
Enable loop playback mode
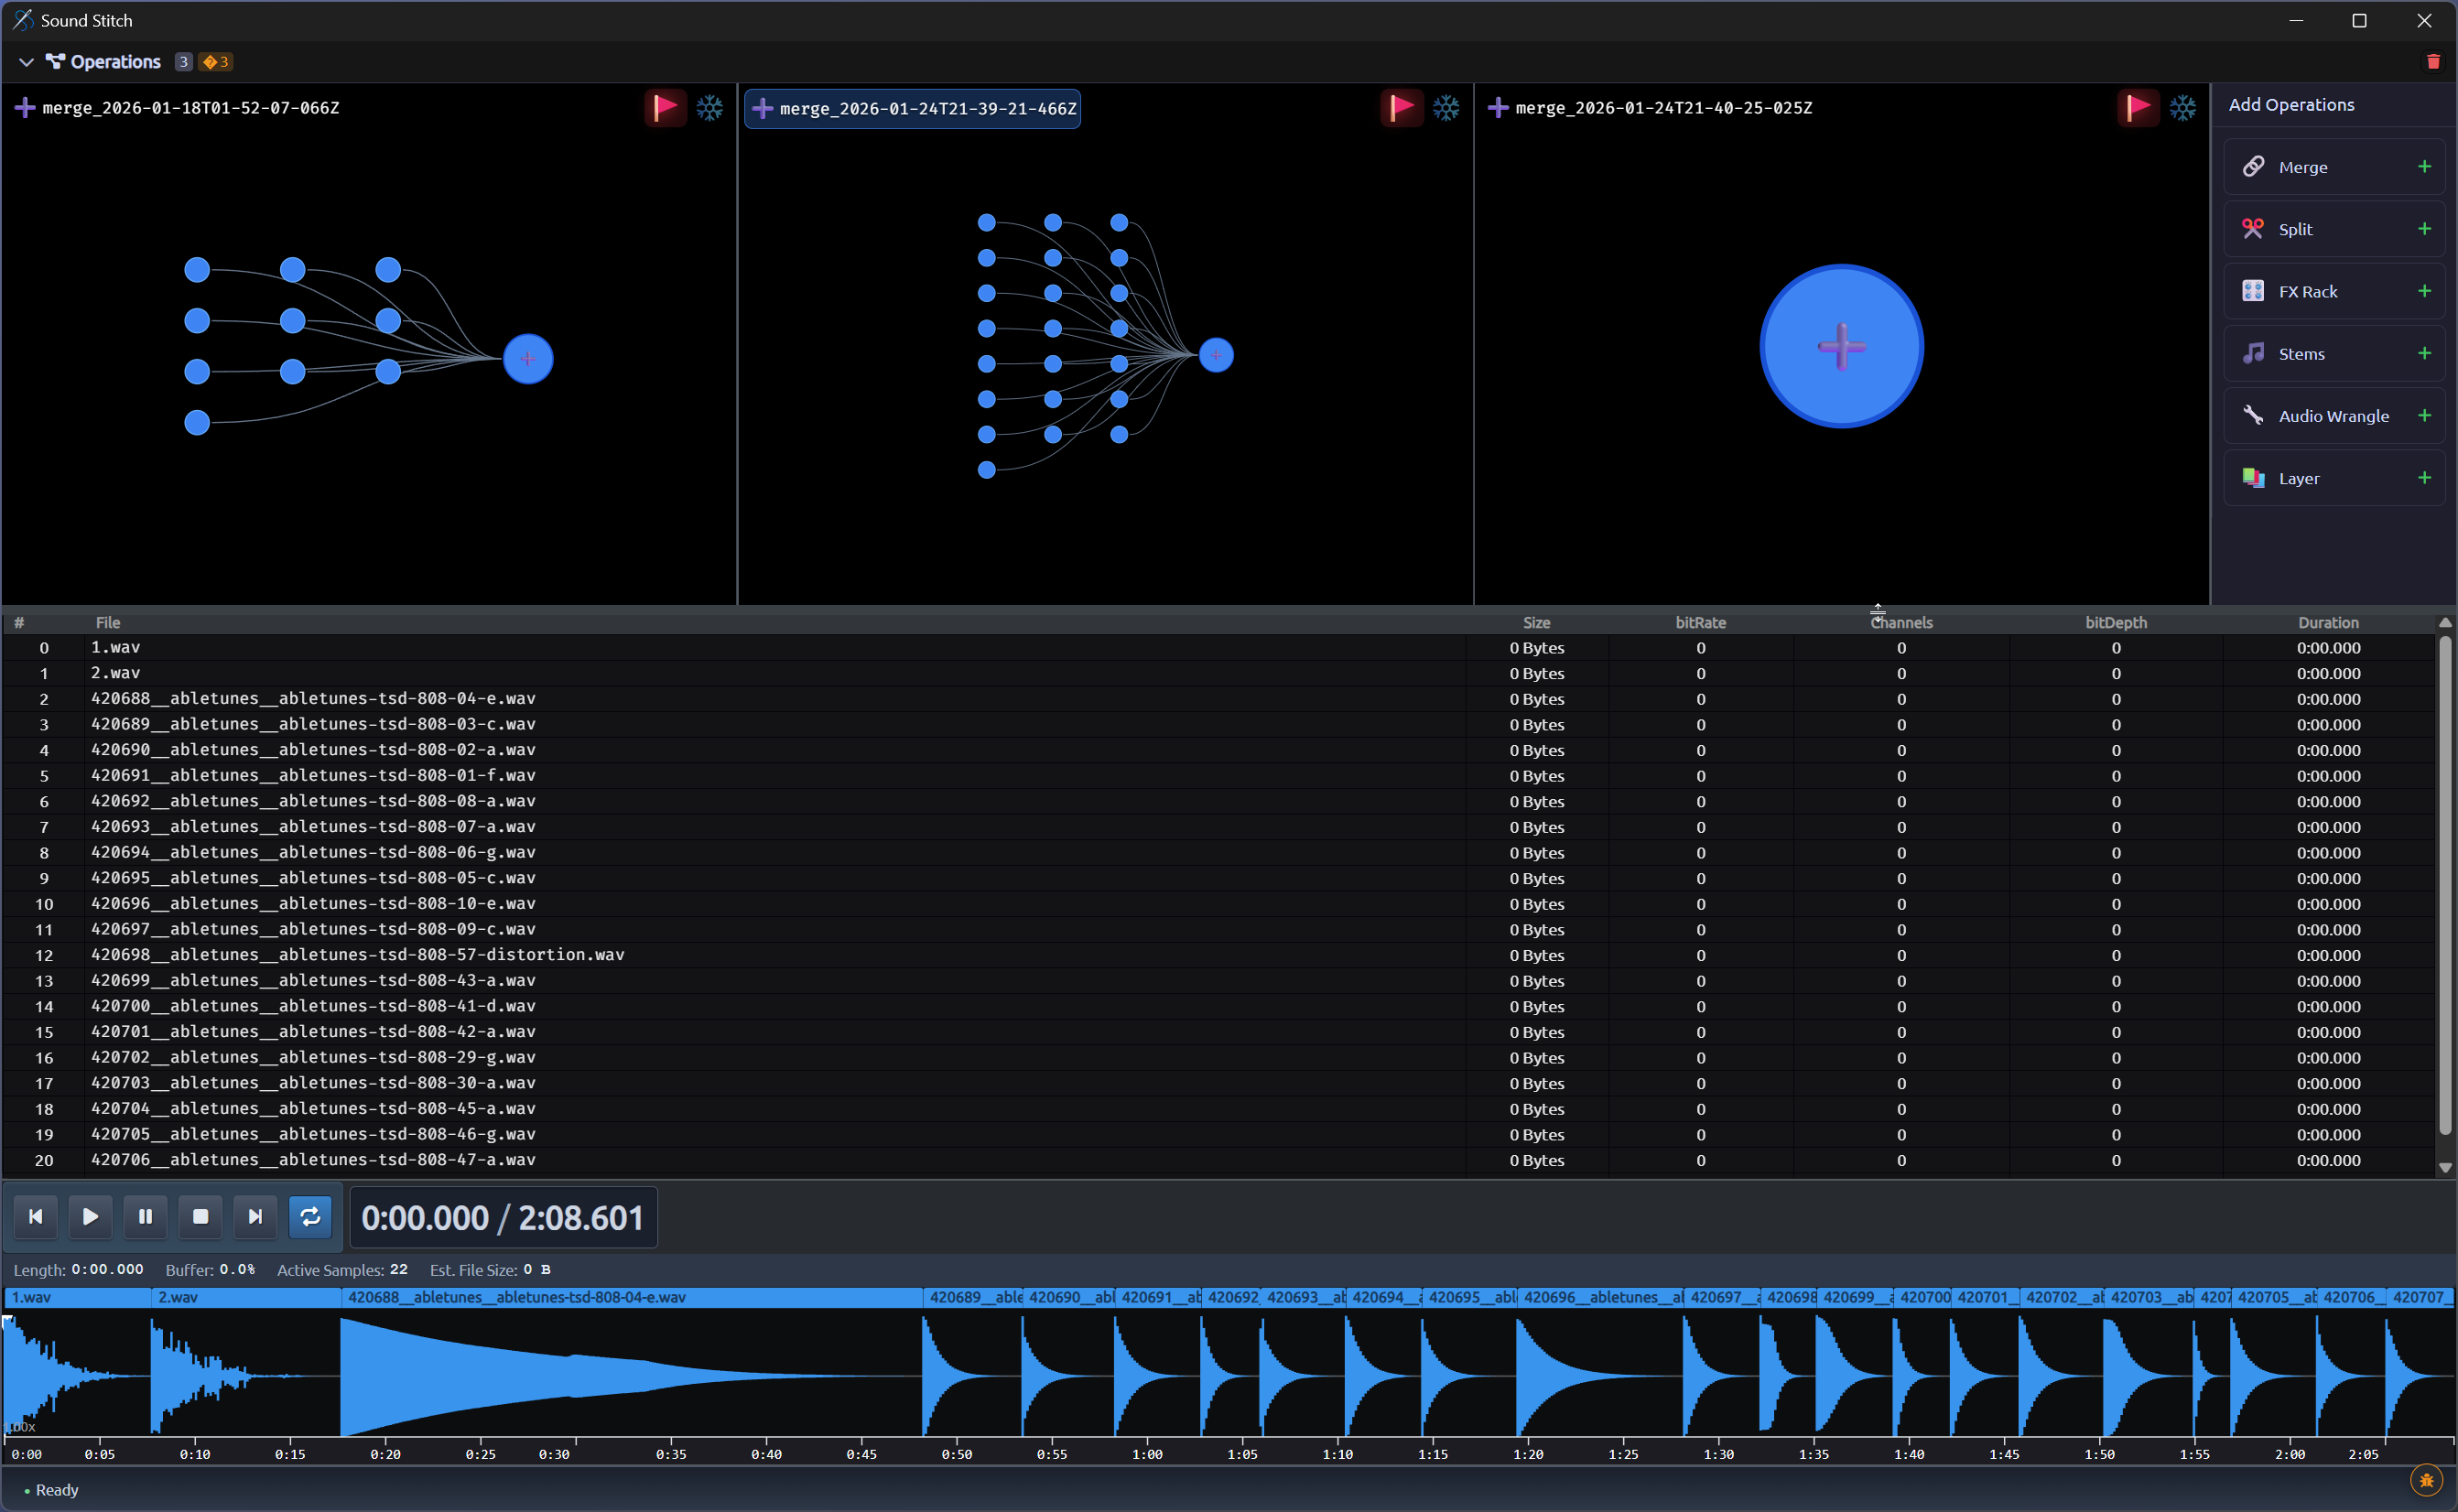click(310, 1216)
